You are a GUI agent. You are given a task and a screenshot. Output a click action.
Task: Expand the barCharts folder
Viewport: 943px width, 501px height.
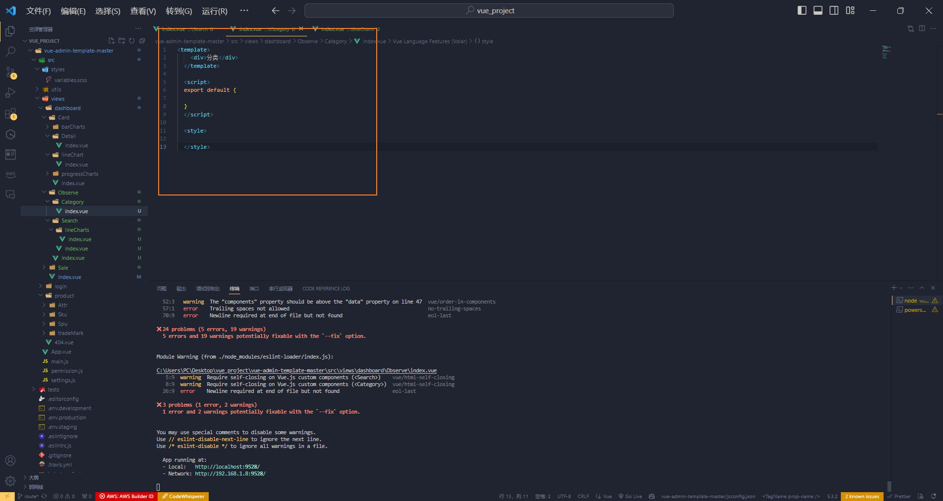[x=73, y=127]
